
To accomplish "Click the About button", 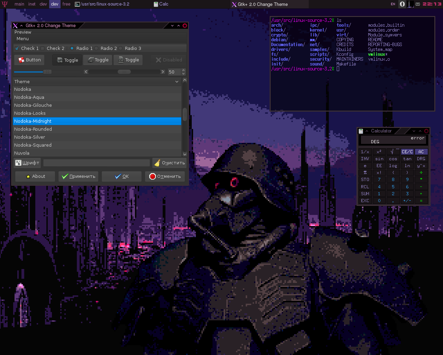I will point(35,176).
